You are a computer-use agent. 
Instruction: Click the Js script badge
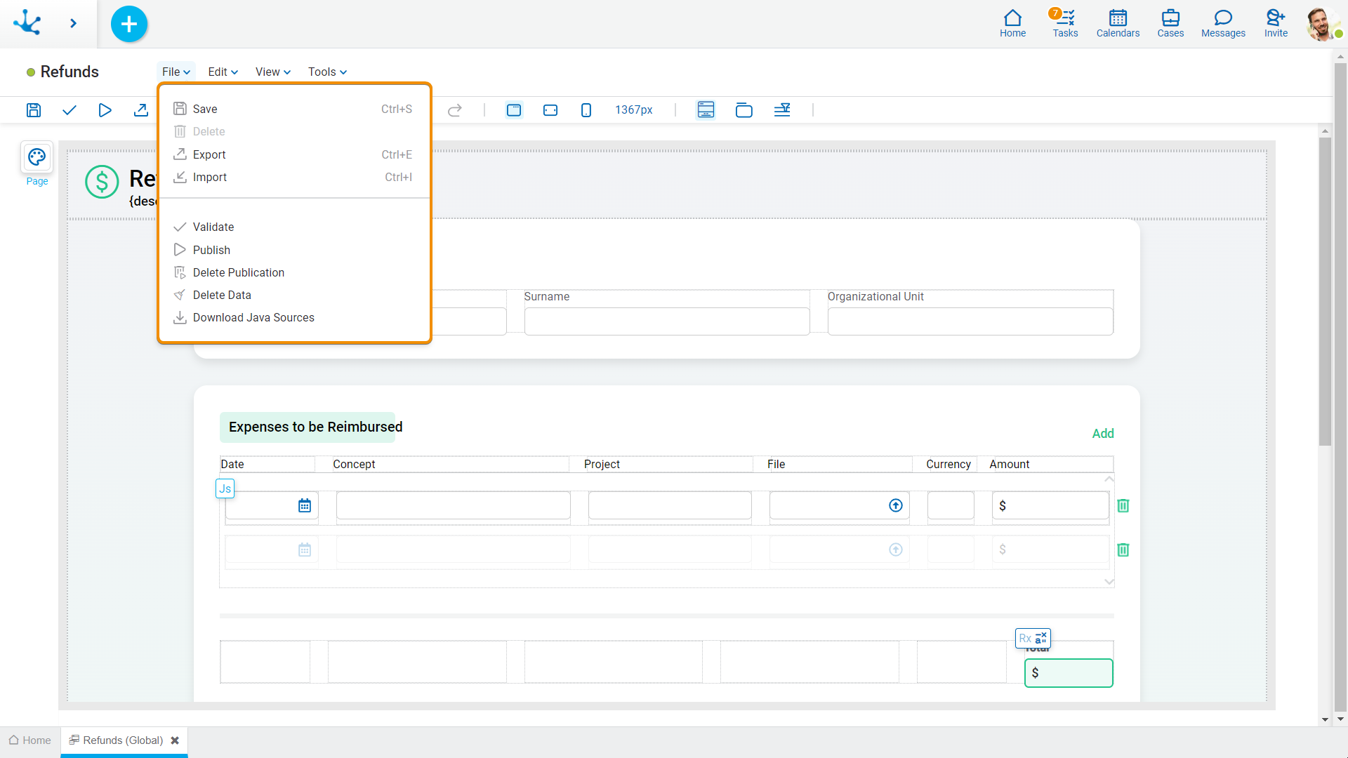tap(225, 488)
